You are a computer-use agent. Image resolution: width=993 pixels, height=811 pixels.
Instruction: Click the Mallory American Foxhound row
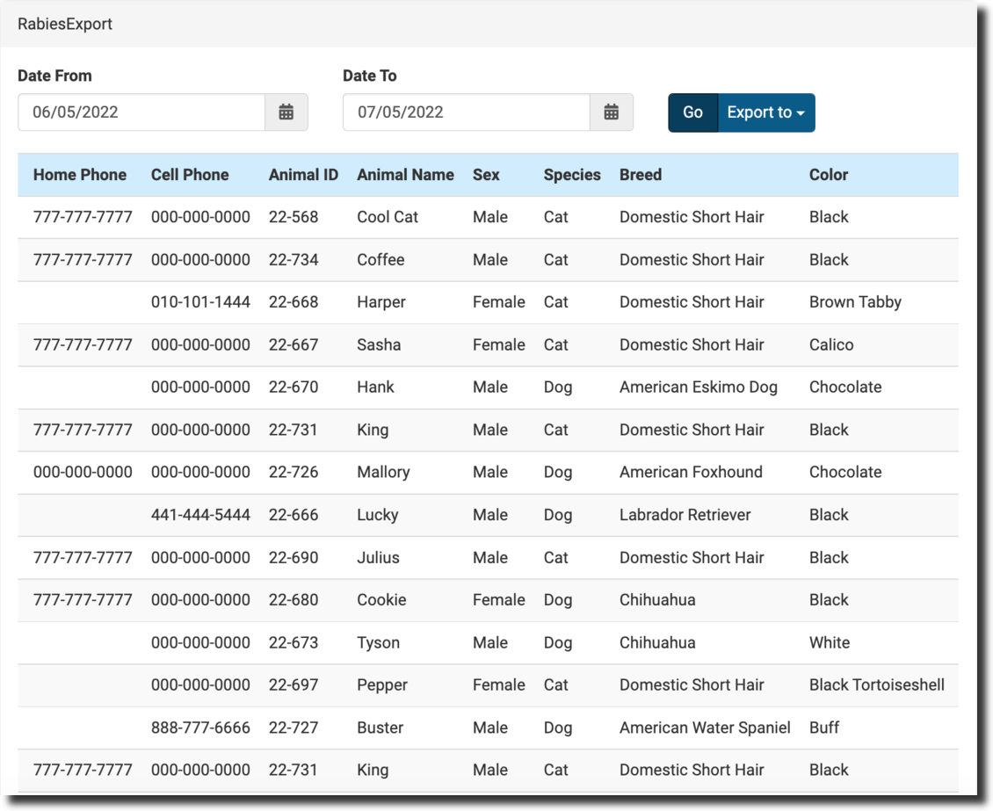691,472
